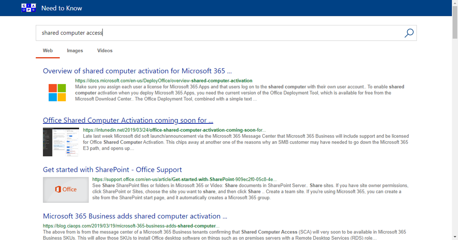
Task: Open 'Overview of shared computer activation' result
Action: (x=137, y=71)
